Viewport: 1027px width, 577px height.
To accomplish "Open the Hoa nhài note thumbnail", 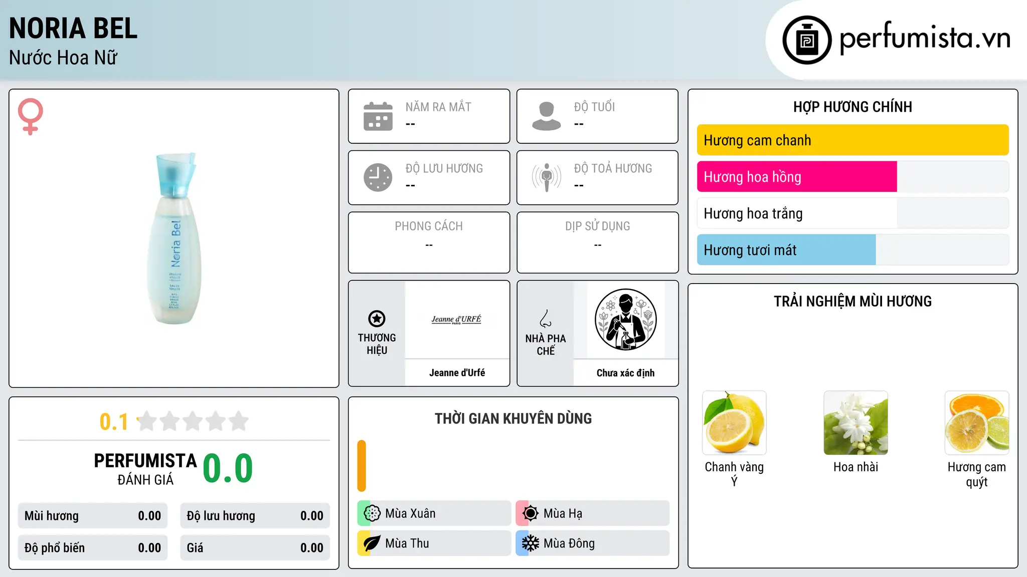I will tap(855, 423).
